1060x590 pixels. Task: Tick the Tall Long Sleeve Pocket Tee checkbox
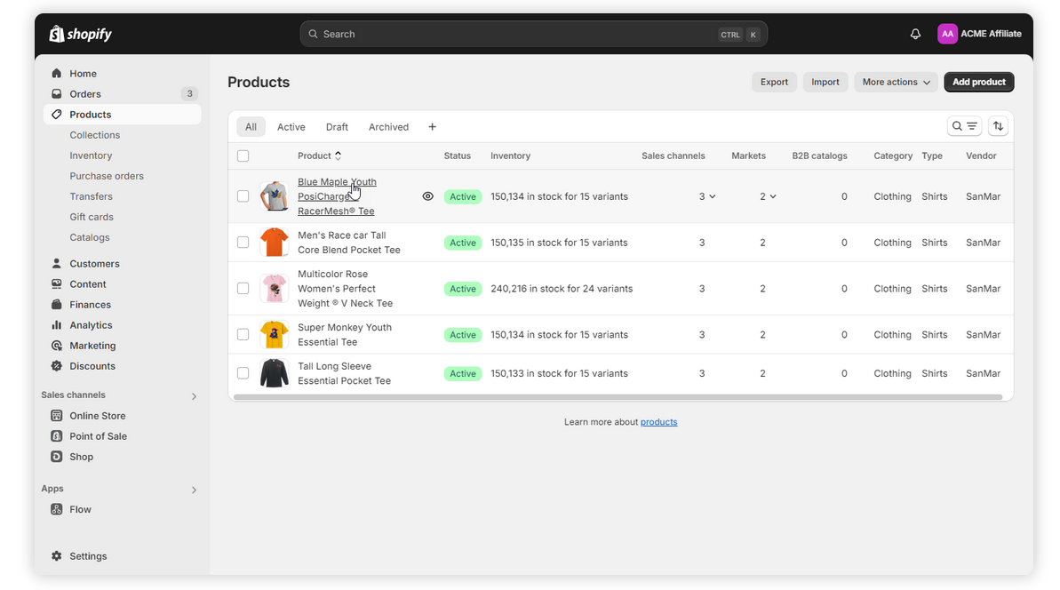[x=243, y=374]
